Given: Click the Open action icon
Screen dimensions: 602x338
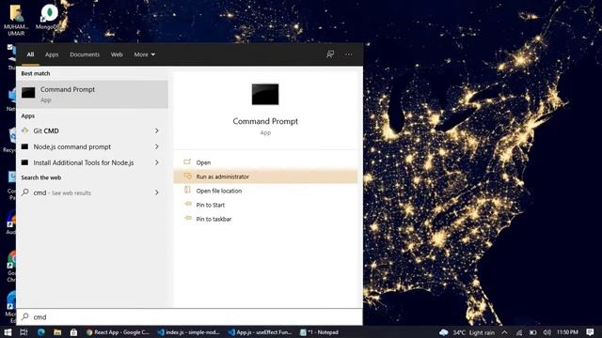Looking at the screenshot, I should 187,162.
